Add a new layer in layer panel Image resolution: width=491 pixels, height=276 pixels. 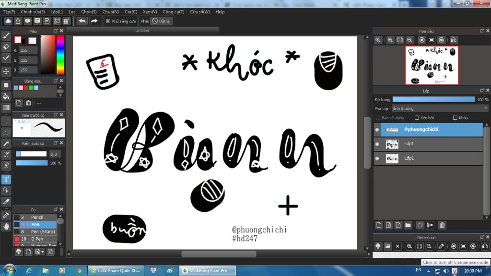pos(379,225)
